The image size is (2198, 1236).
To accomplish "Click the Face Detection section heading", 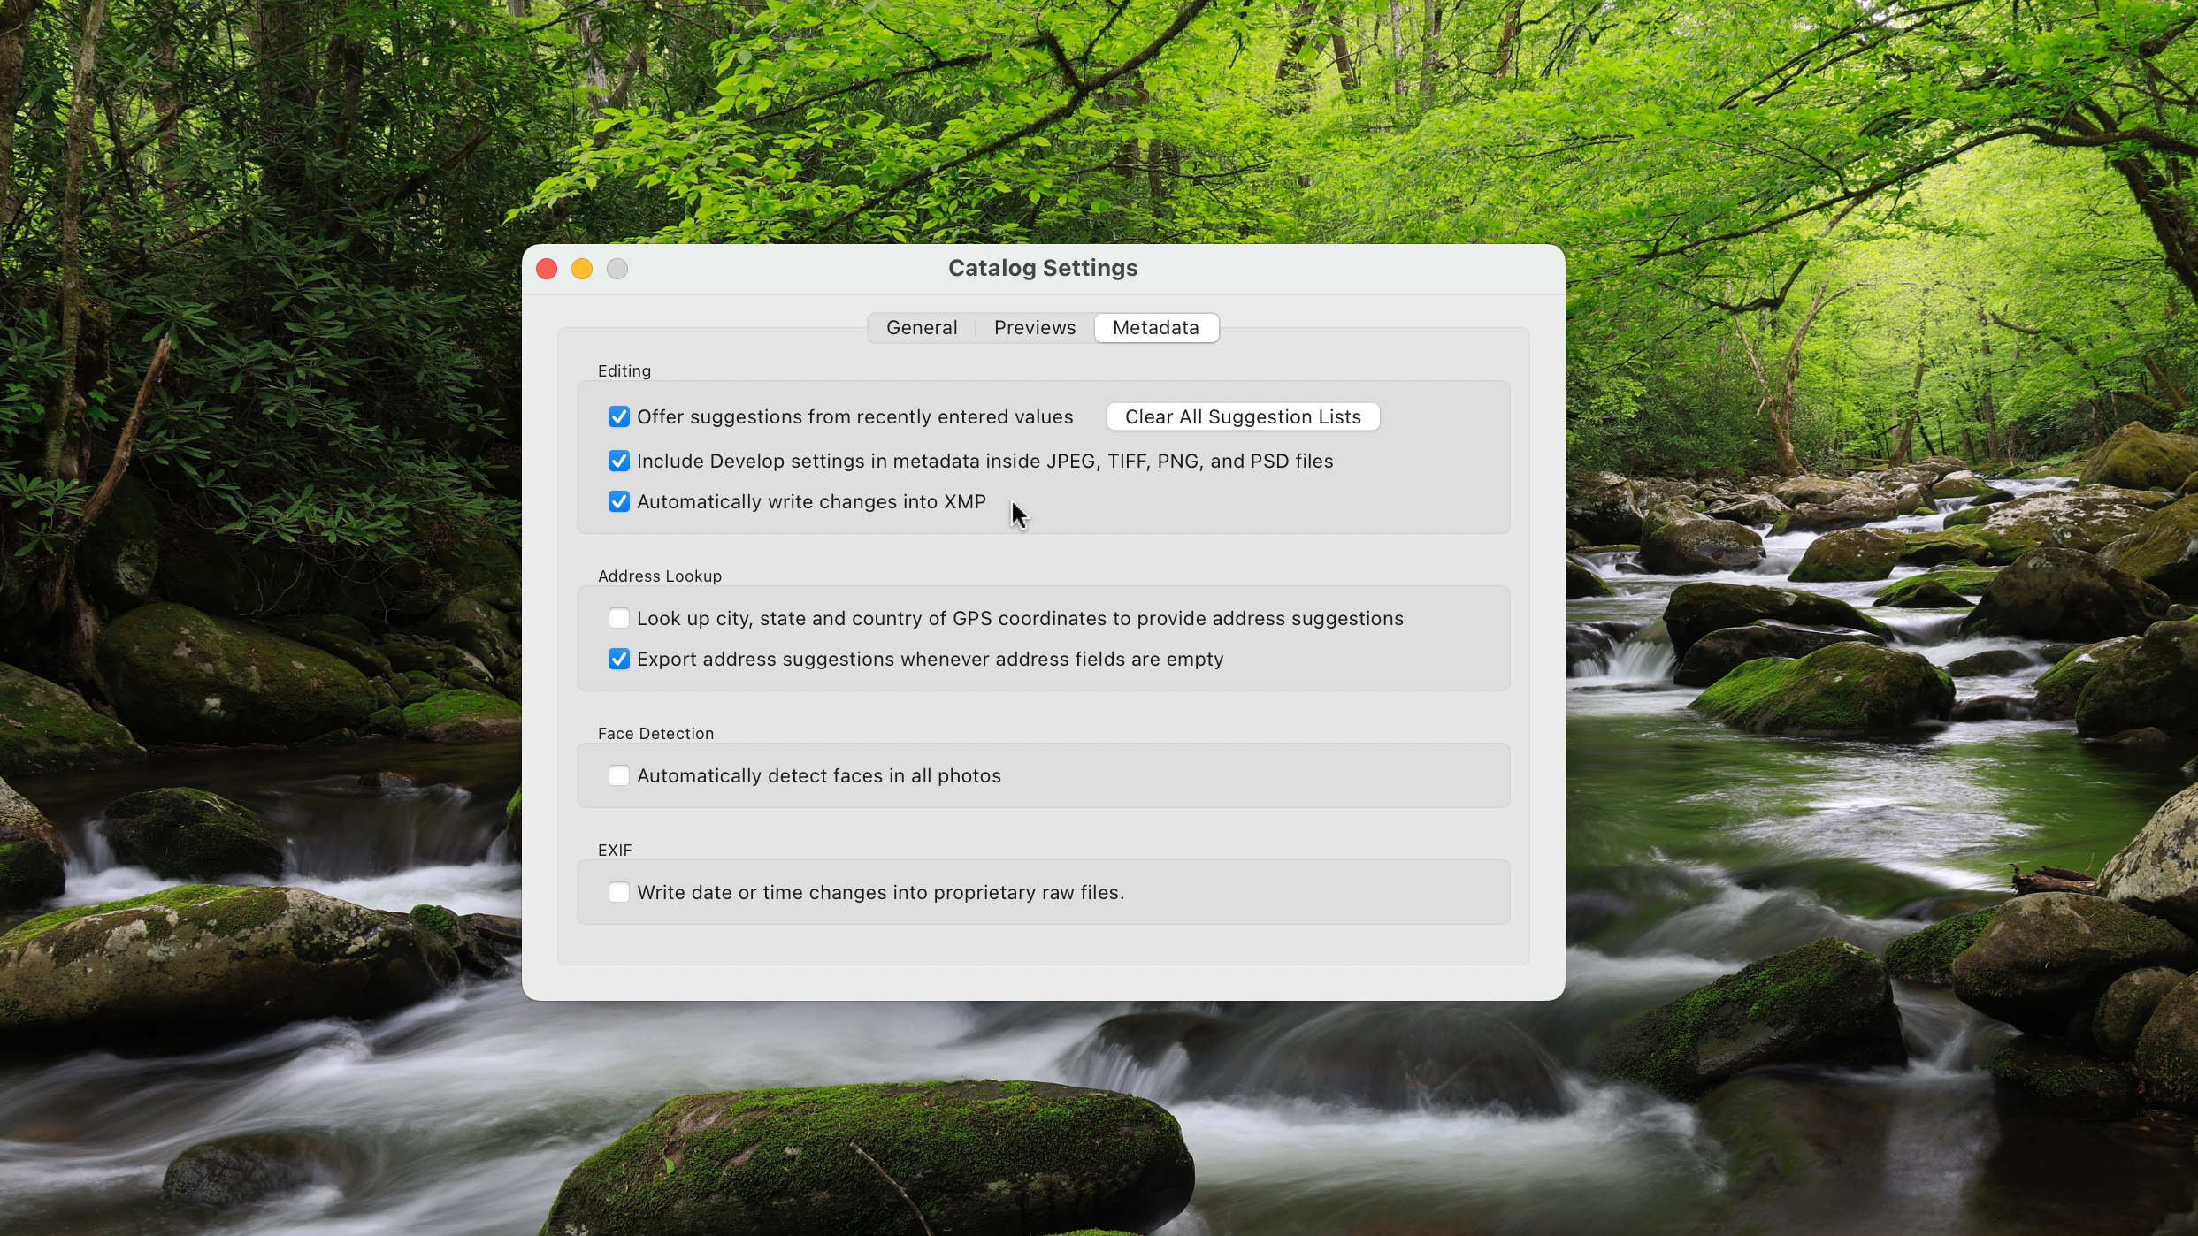I will pyautogui.click(x=655, y=733).
